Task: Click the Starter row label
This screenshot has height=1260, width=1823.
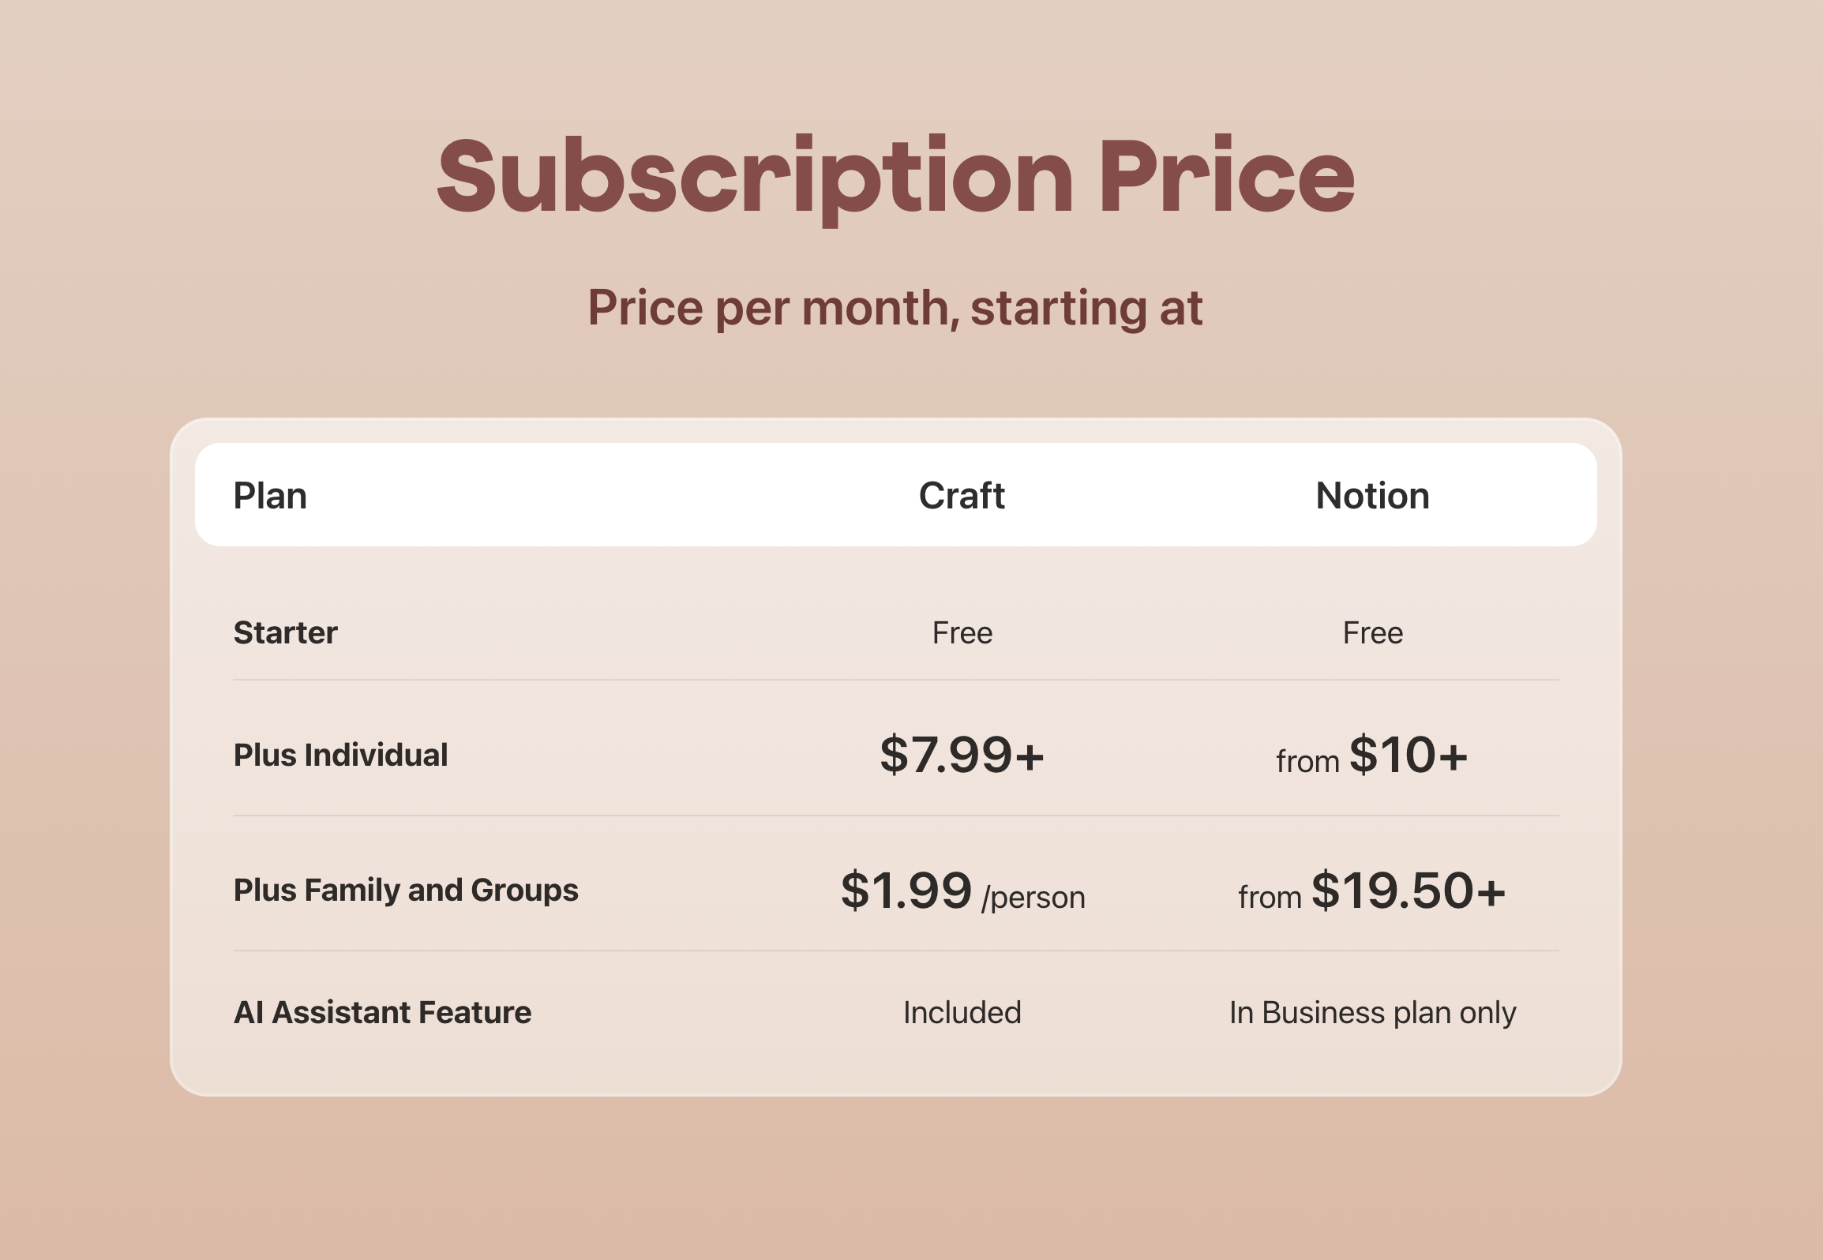Action: tap(285, 632)
